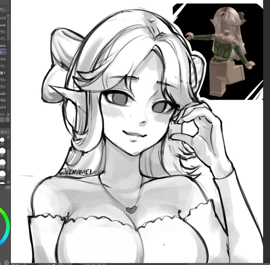Click the sub tool list scrollbar thumb

click(x=8, y=29)
